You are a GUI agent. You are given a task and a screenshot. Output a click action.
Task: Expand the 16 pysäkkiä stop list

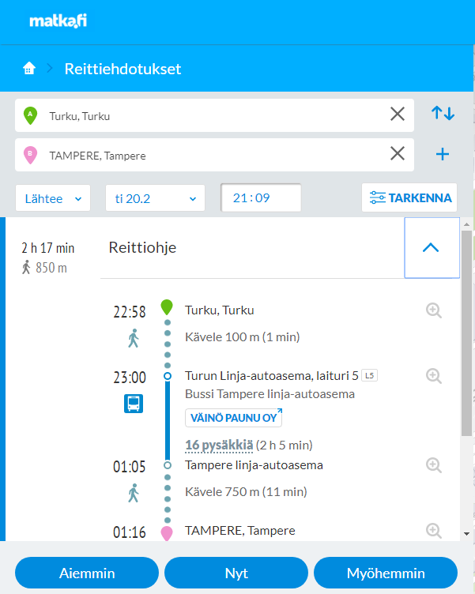pyautogui.click(x=219, y=445)
